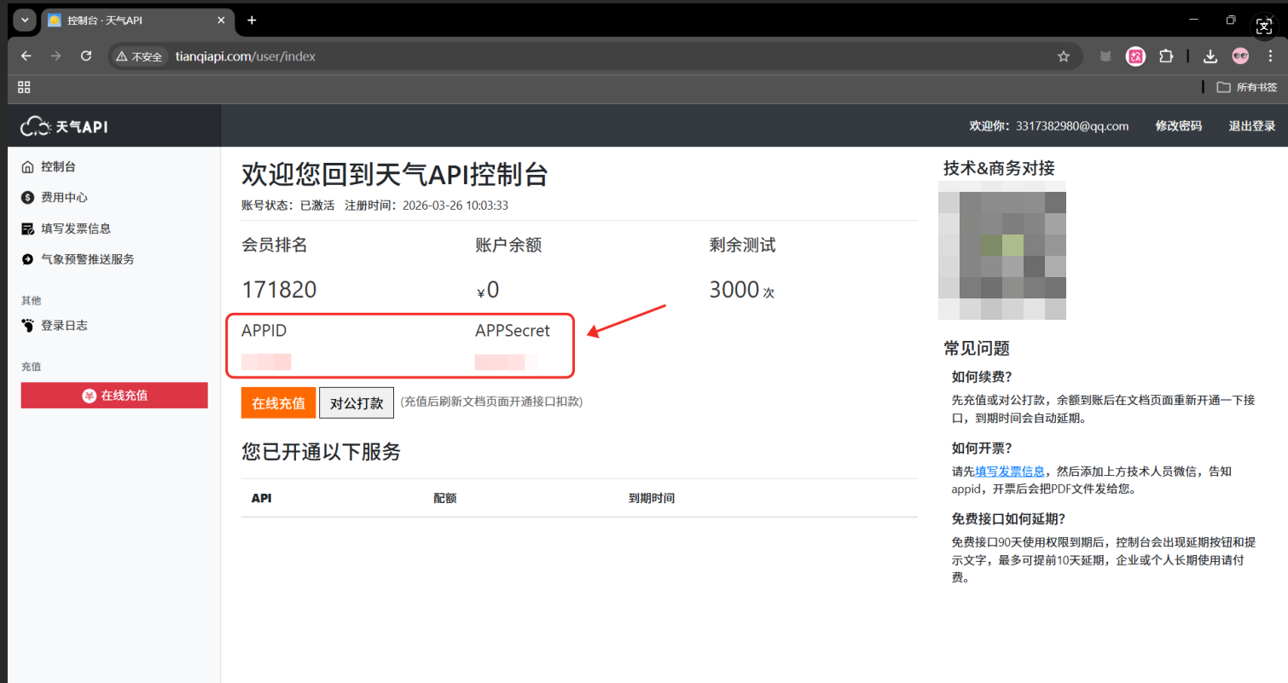Click the grey extension icon beside the star

1105,56
